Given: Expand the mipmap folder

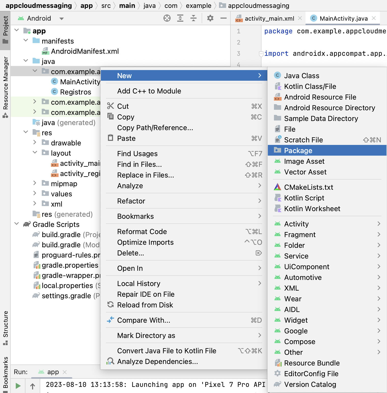Looking at the screenshot, I should point(35,183).
